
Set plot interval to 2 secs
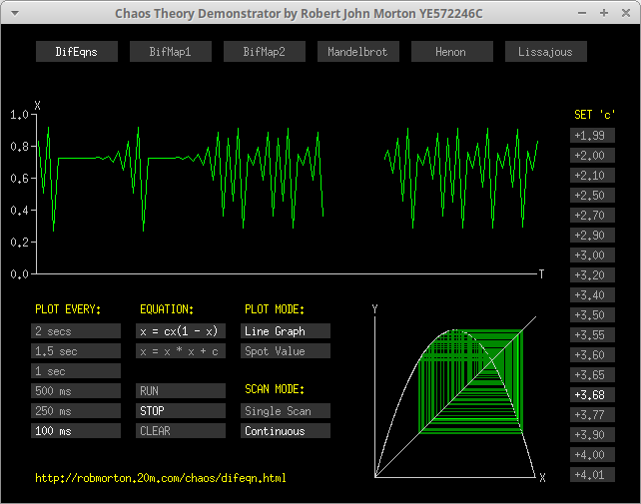(x=76, y=331)
